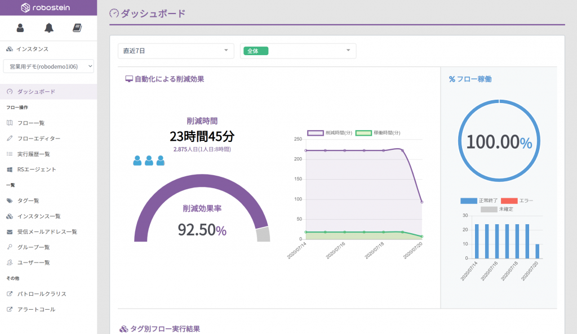The image size is (577, 334).
Task: Toggle 未確定 legend series
Action: [x=497, y=210]
